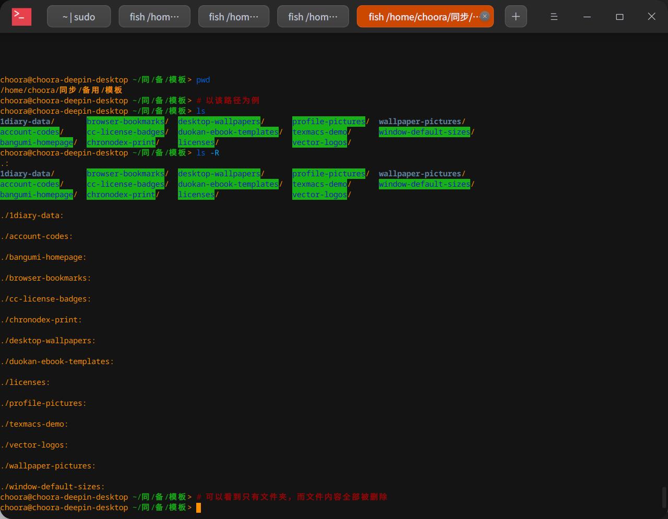The height and width of the screenshot is (519, 668).
Task: Click the "./window-default-sizes:" output line
Action: pyautogui.click(x=53, y=487)
